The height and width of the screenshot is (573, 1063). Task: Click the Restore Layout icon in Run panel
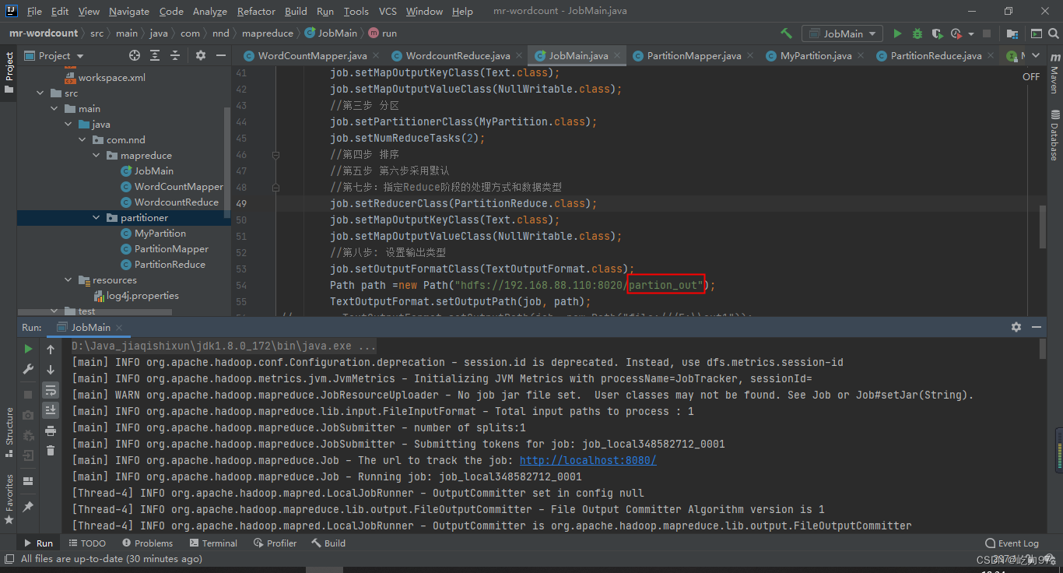28,481
